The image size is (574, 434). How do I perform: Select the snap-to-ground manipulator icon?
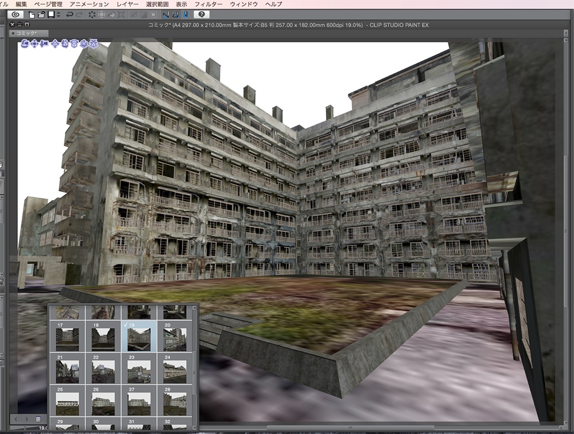94,44
